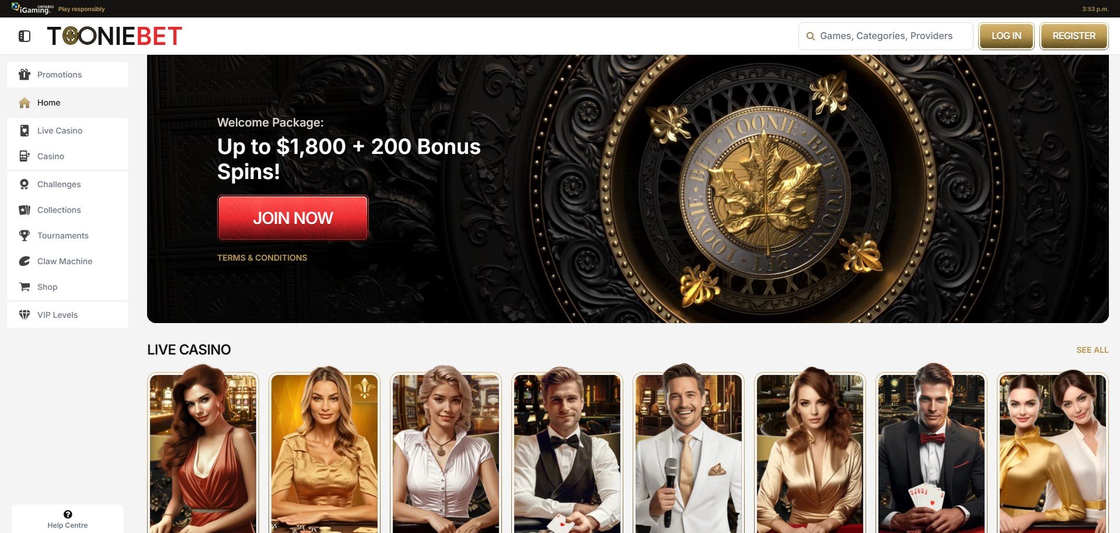Screen dimensions: 1120x533
Task: Focus the Games, Categories, Providers search field
Action: click(885, 36)
